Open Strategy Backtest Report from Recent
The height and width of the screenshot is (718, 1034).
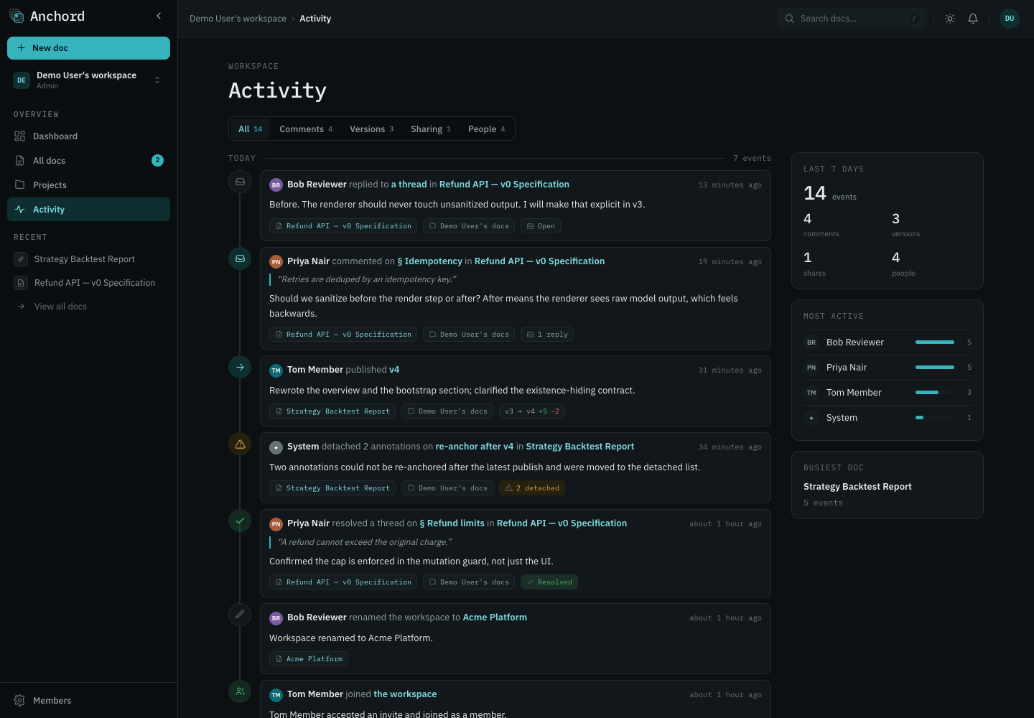coord(88,259)
